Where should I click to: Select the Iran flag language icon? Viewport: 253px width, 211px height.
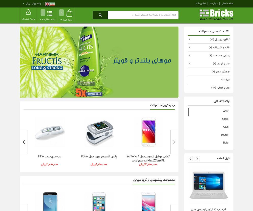(52, 4)
